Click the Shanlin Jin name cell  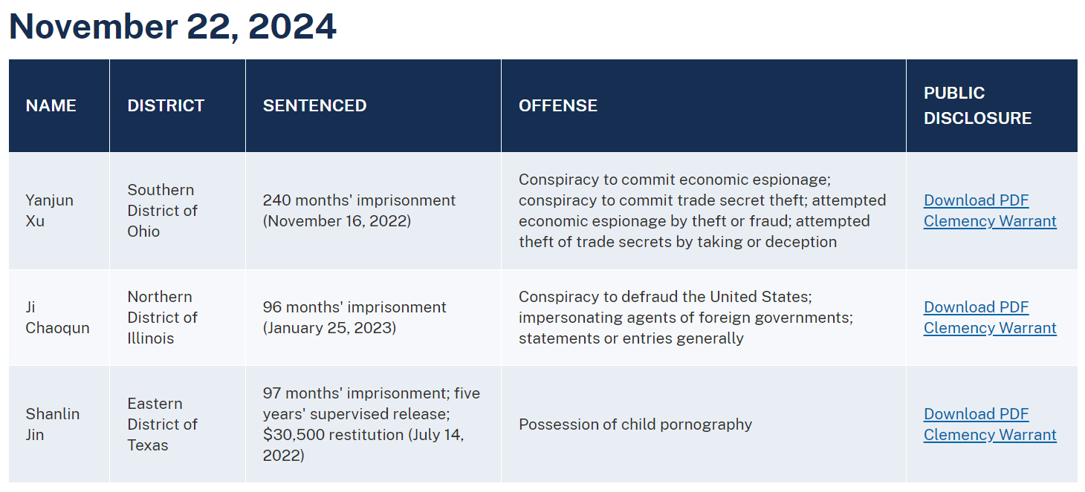(x=52, y=424)
